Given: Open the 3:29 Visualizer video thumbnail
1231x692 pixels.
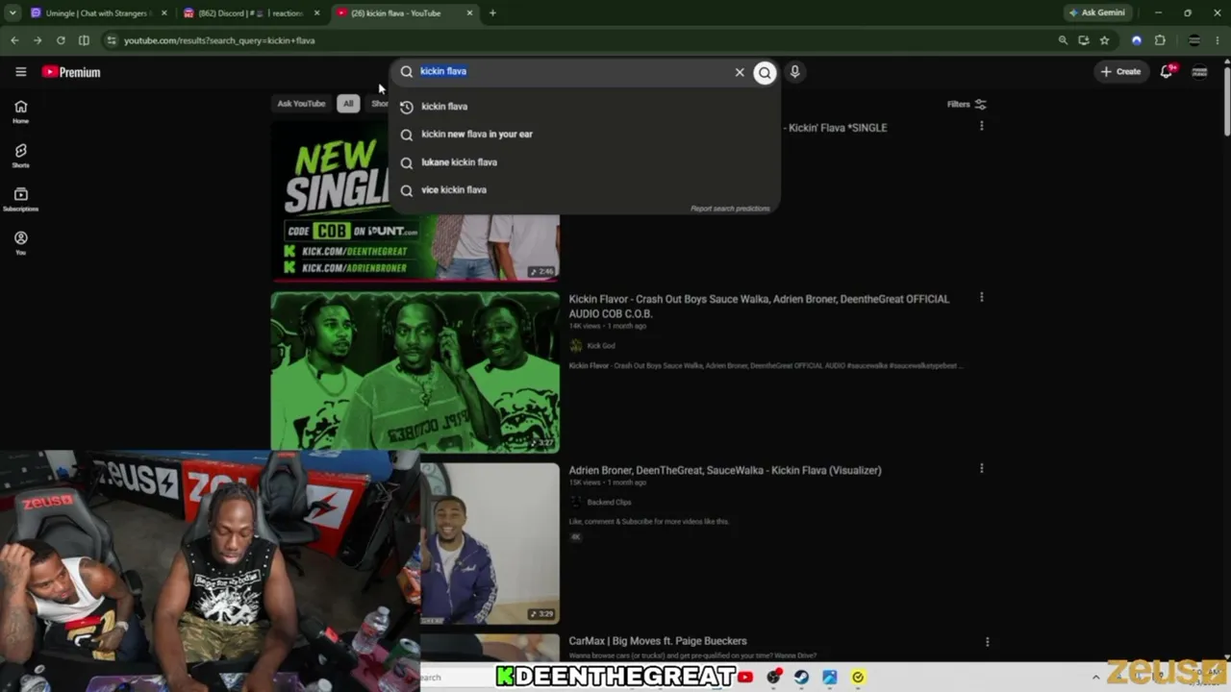Looking at the screenshot, I should [x=490, y=543].
